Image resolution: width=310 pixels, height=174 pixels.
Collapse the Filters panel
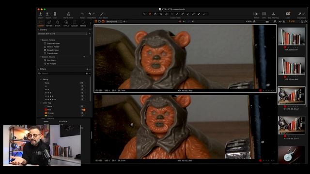click(39, 69)
